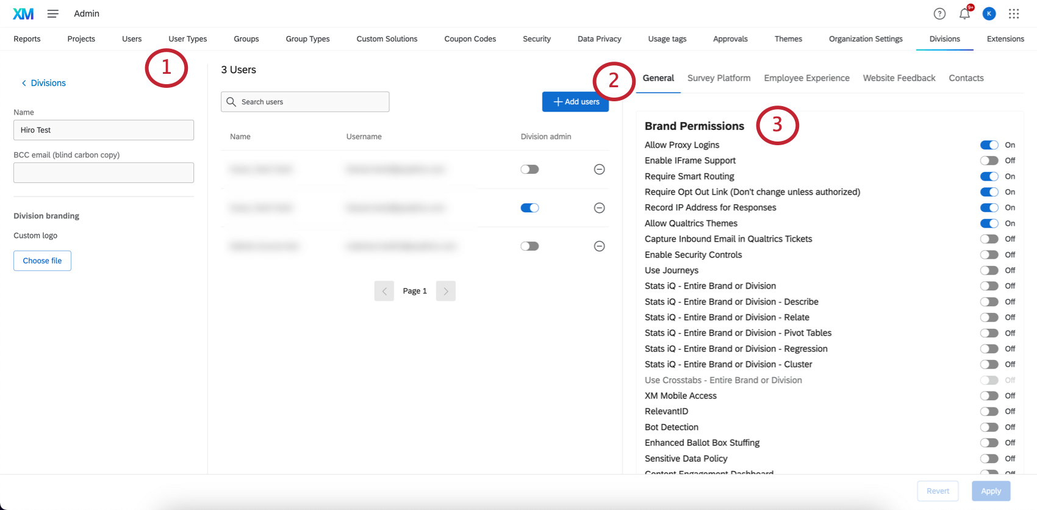The image size is (1037, 510).
Task: Click Choose file for custom logo
Action: [42, 260]
